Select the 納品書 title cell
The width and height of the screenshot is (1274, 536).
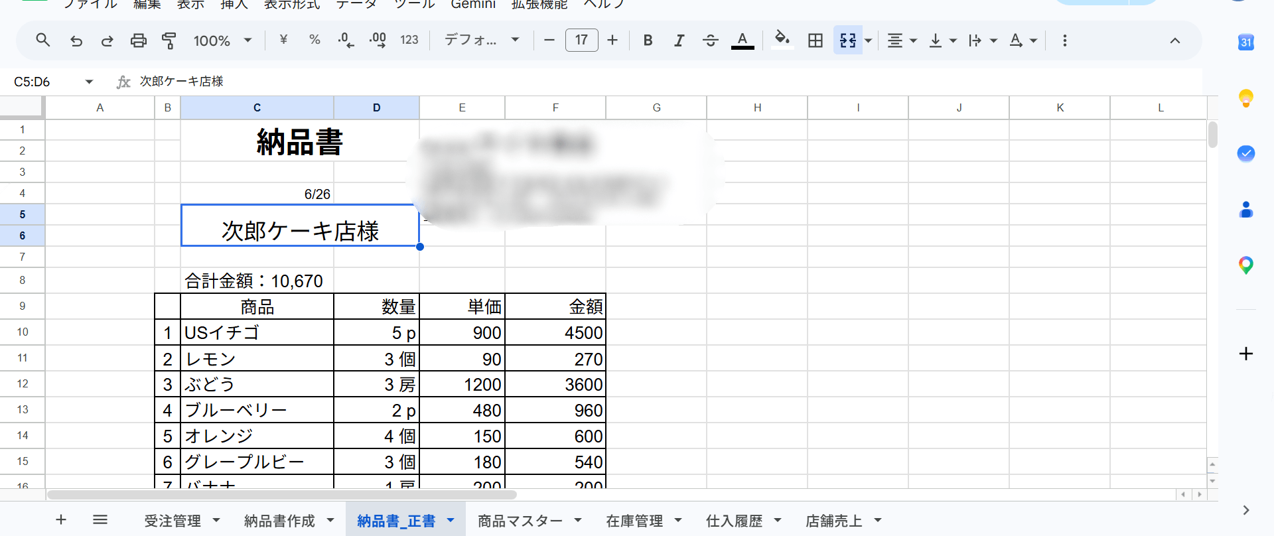(300, 141)
